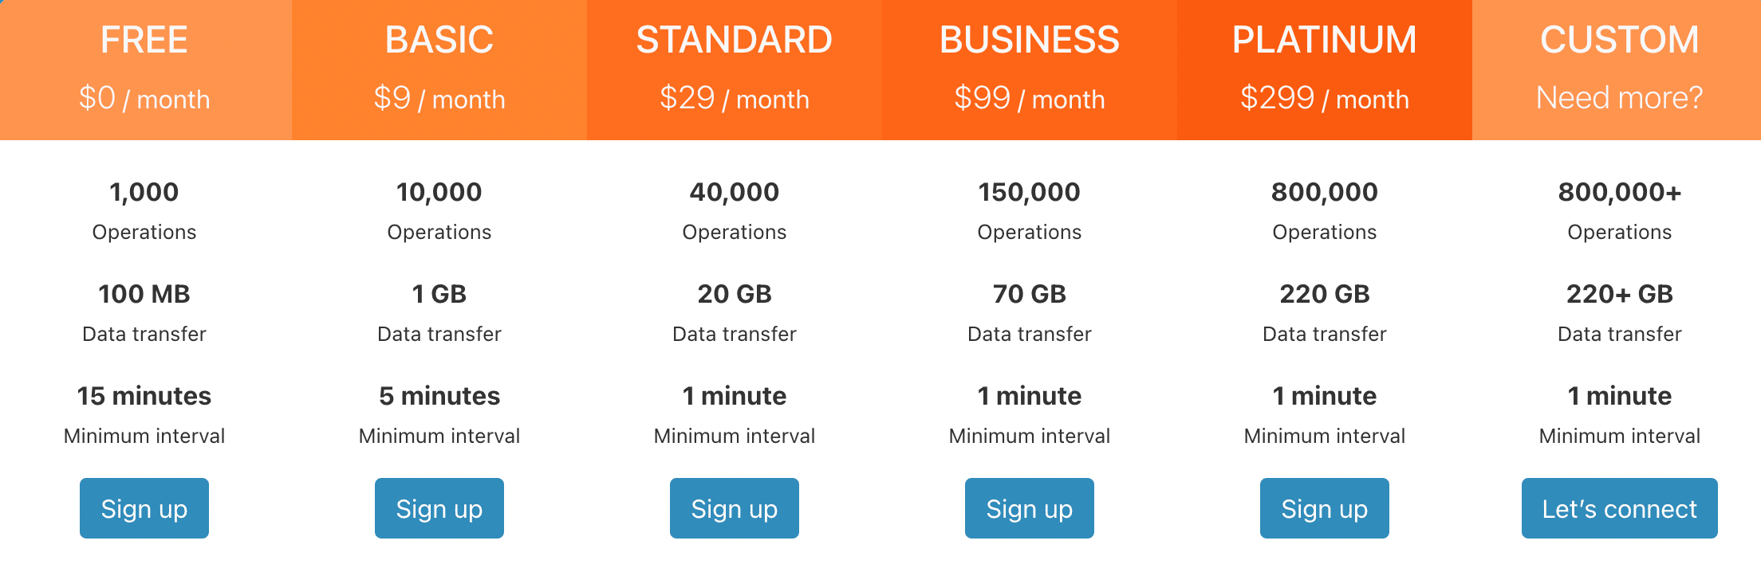This screenshot has height=564, width=1761.
Task: Select the BASIC plan header
Action: [439, 70]
